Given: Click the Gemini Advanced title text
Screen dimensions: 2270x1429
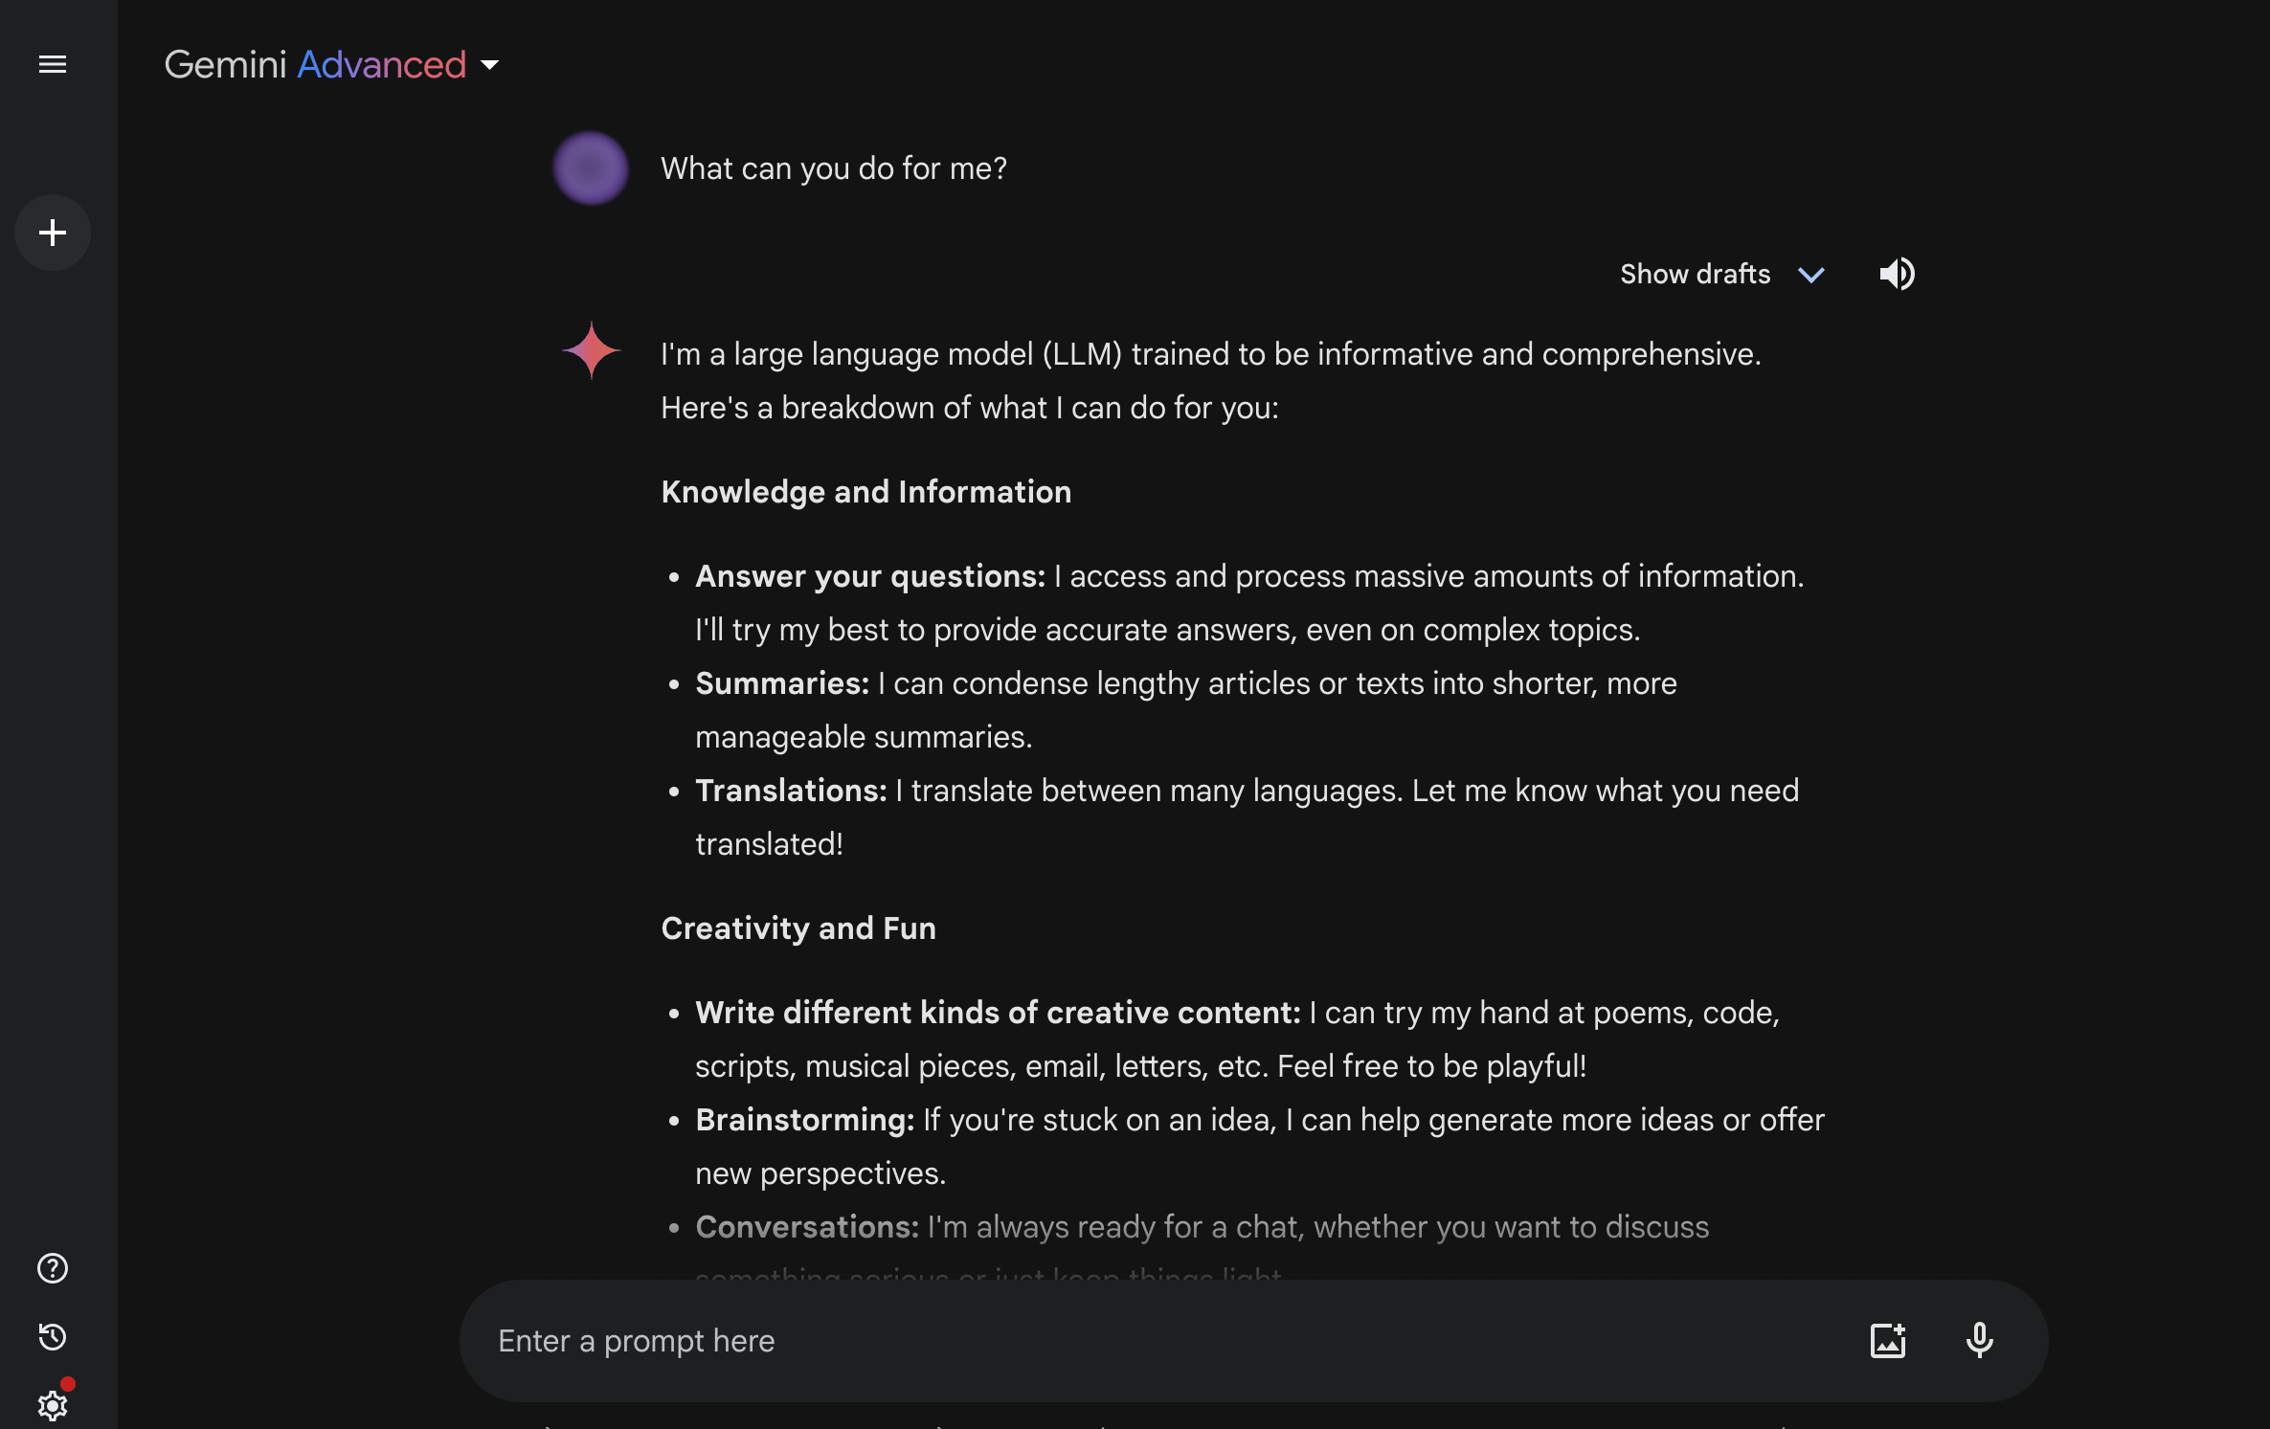Looking at the screenshot, I should tap(315, 65).
